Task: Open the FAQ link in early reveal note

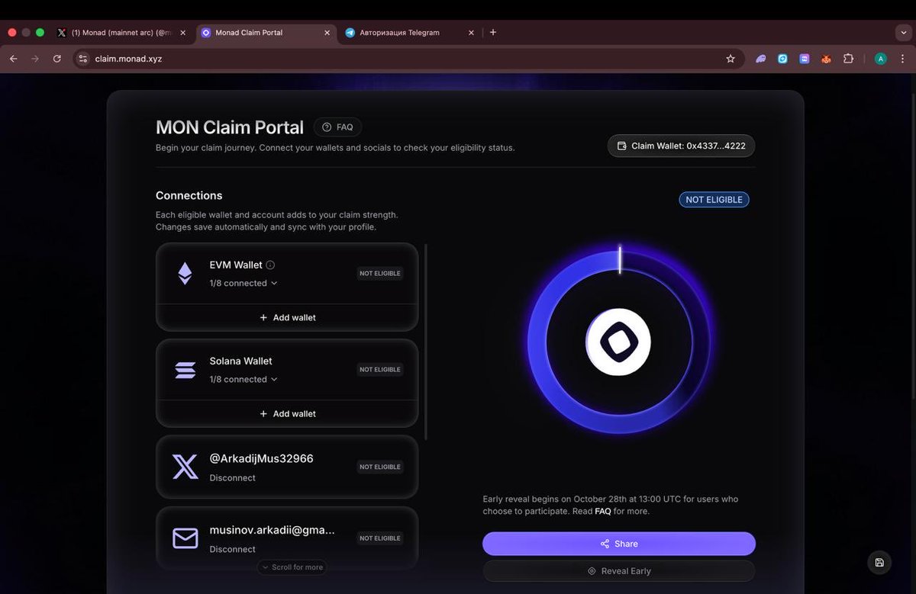Action: pyautogui.click(x=603, y=512)
